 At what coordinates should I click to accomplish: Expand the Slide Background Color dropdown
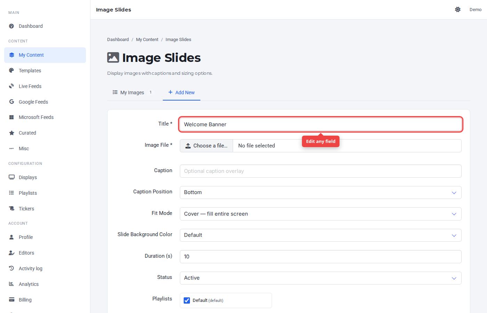321,235
